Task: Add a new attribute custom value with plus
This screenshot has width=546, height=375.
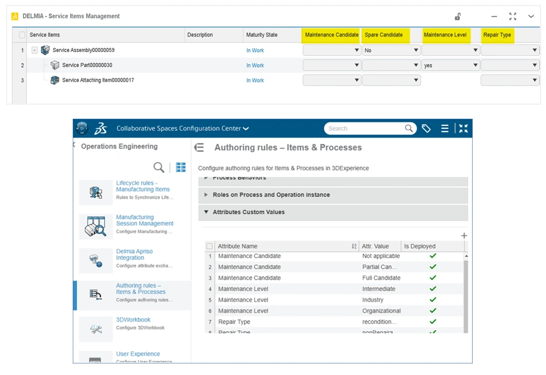Action: pos(464,236)
